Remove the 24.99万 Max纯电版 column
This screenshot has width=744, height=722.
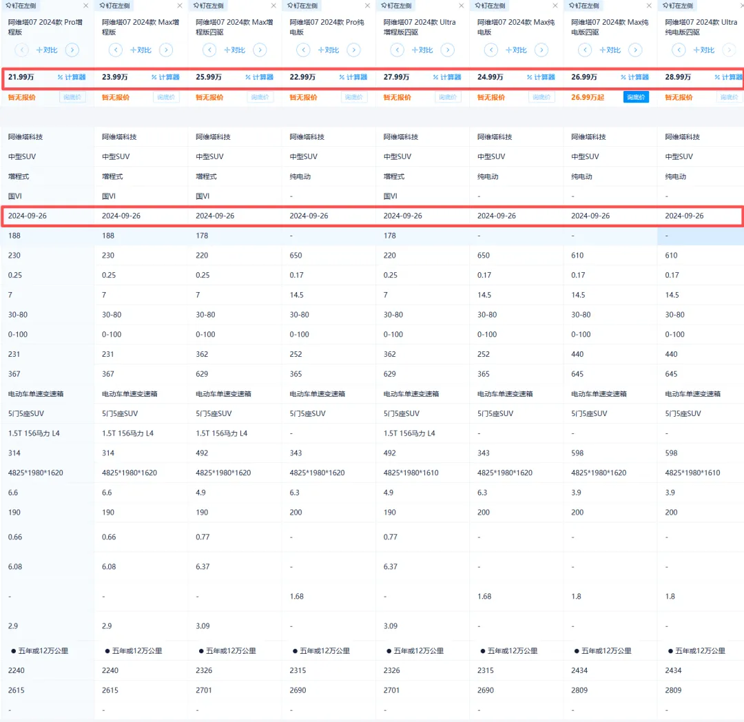click(555, 6)
